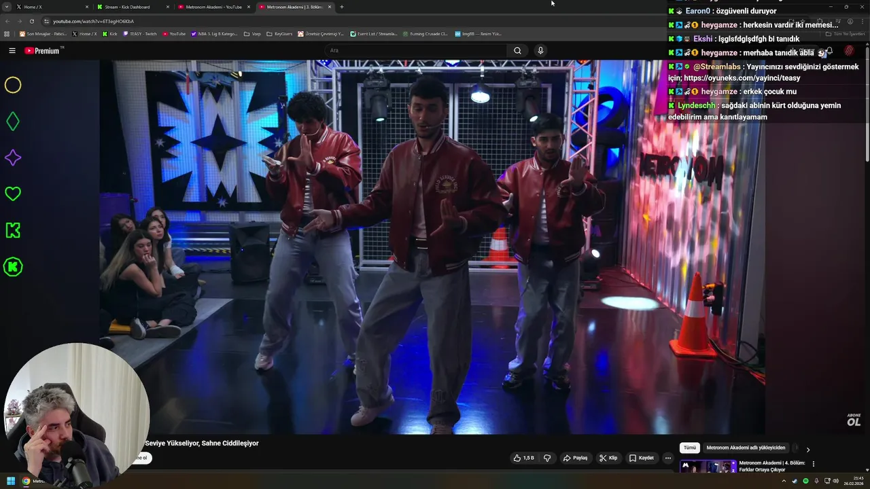Open the browser apps grid in bookmarks bar
This screenshot has height=489, width=870.
click(x=7, y=33)
